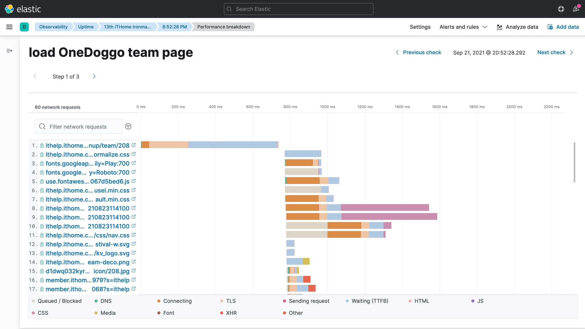Click the Connecting legend item
Screen dimensions: 585x329
pos(174,301)
